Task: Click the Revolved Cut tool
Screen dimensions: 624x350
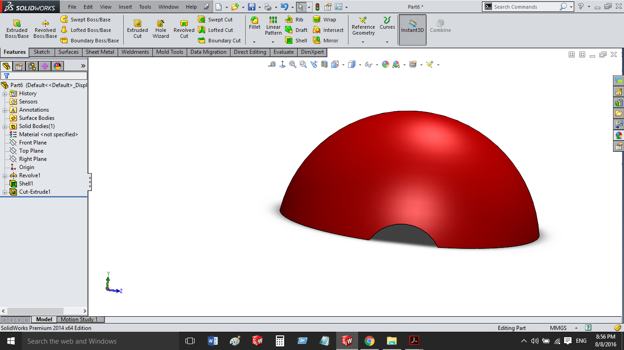Action: pyautogui.click(x=184, y=29)
